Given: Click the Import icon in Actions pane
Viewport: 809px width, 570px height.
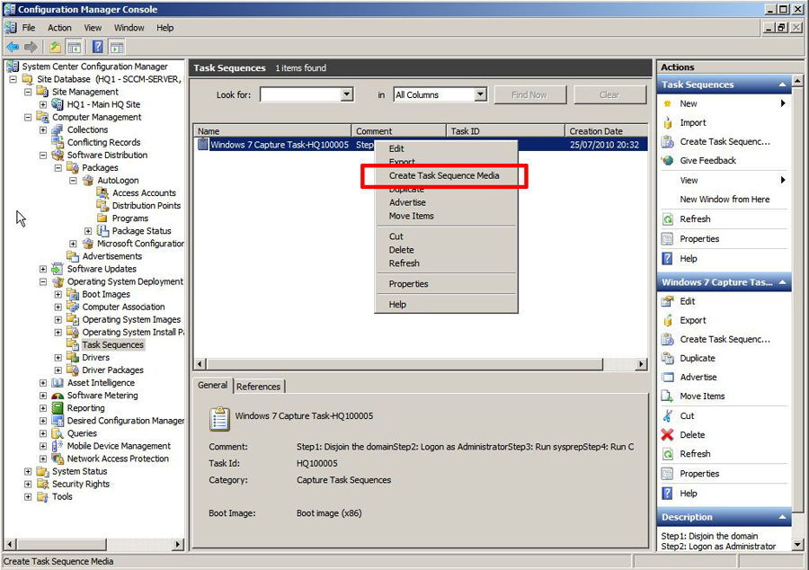Looking at the screenshot, I should coord(668,123).
